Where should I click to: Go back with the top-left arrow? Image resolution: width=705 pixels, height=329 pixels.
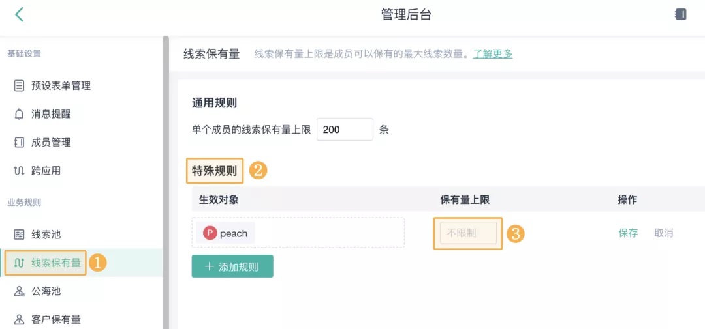tap(19, 15)
